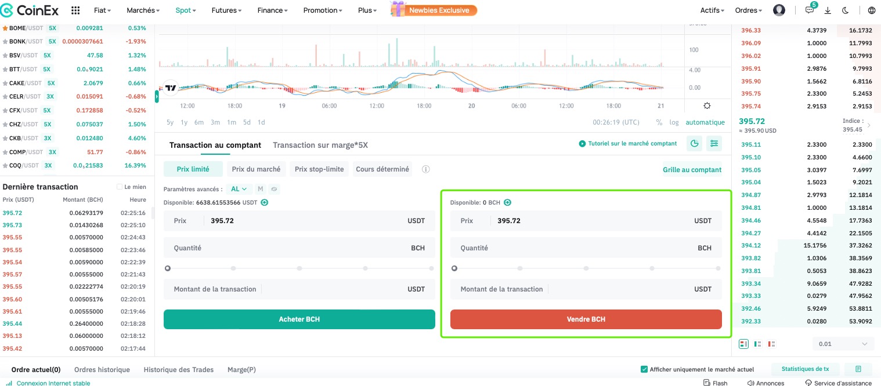Click the download app icon
This screenshot has height=386, width=881.
click(x=828, y=10)
